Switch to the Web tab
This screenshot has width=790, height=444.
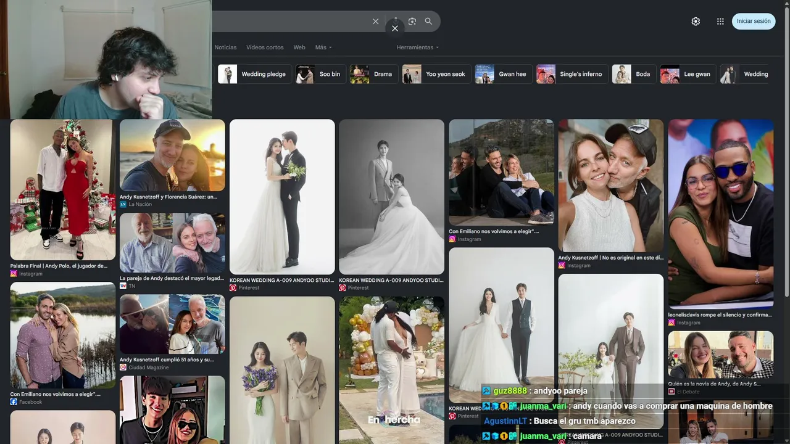pyautogui.click(x=299, y=47)
